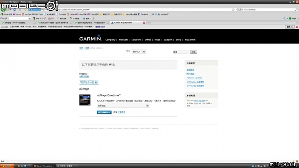The height and width of the screenshot is (168, 299).
Task: Open HiNet bookmark in bookmarks bar
Action: click(153, 14)
